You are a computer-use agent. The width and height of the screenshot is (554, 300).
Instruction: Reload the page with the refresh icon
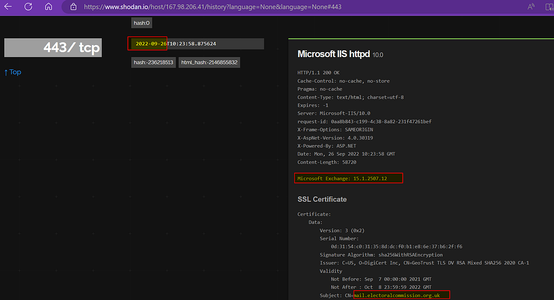tap(28, 6)
